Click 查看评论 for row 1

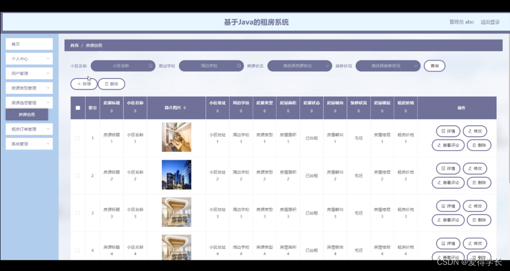click(x=448, y=145)
